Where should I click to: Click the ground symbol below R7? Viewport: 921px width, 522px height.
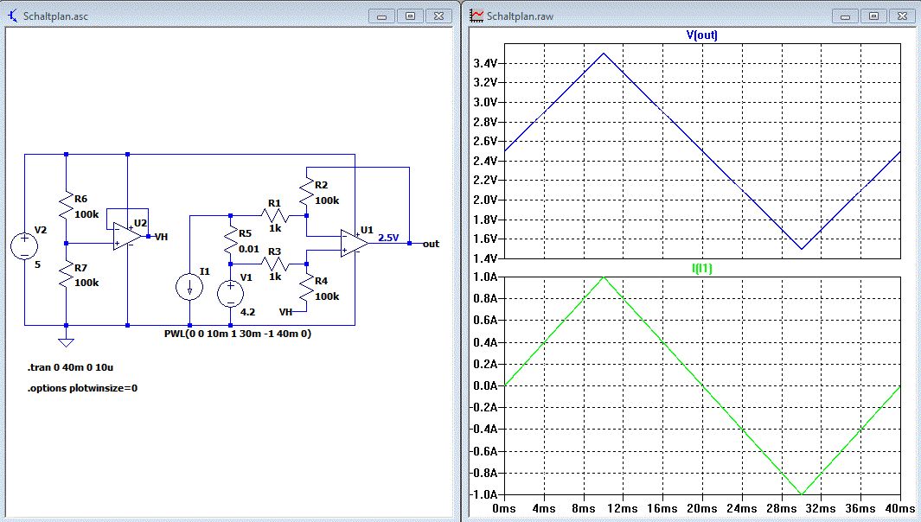pyautogui.click(x=67, y=340)
